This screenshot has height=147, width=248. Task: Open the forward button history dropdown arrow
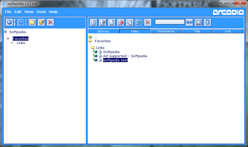pyautogui.click(x=26, y=22)
